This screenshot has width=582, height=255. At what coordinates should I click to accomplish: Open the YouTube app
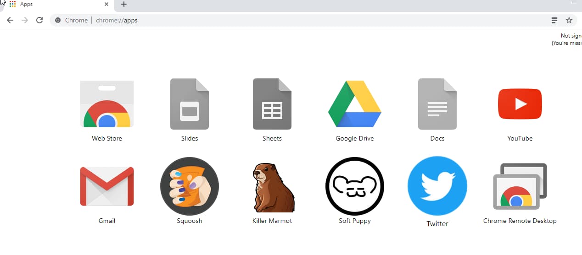click(520, 104)
